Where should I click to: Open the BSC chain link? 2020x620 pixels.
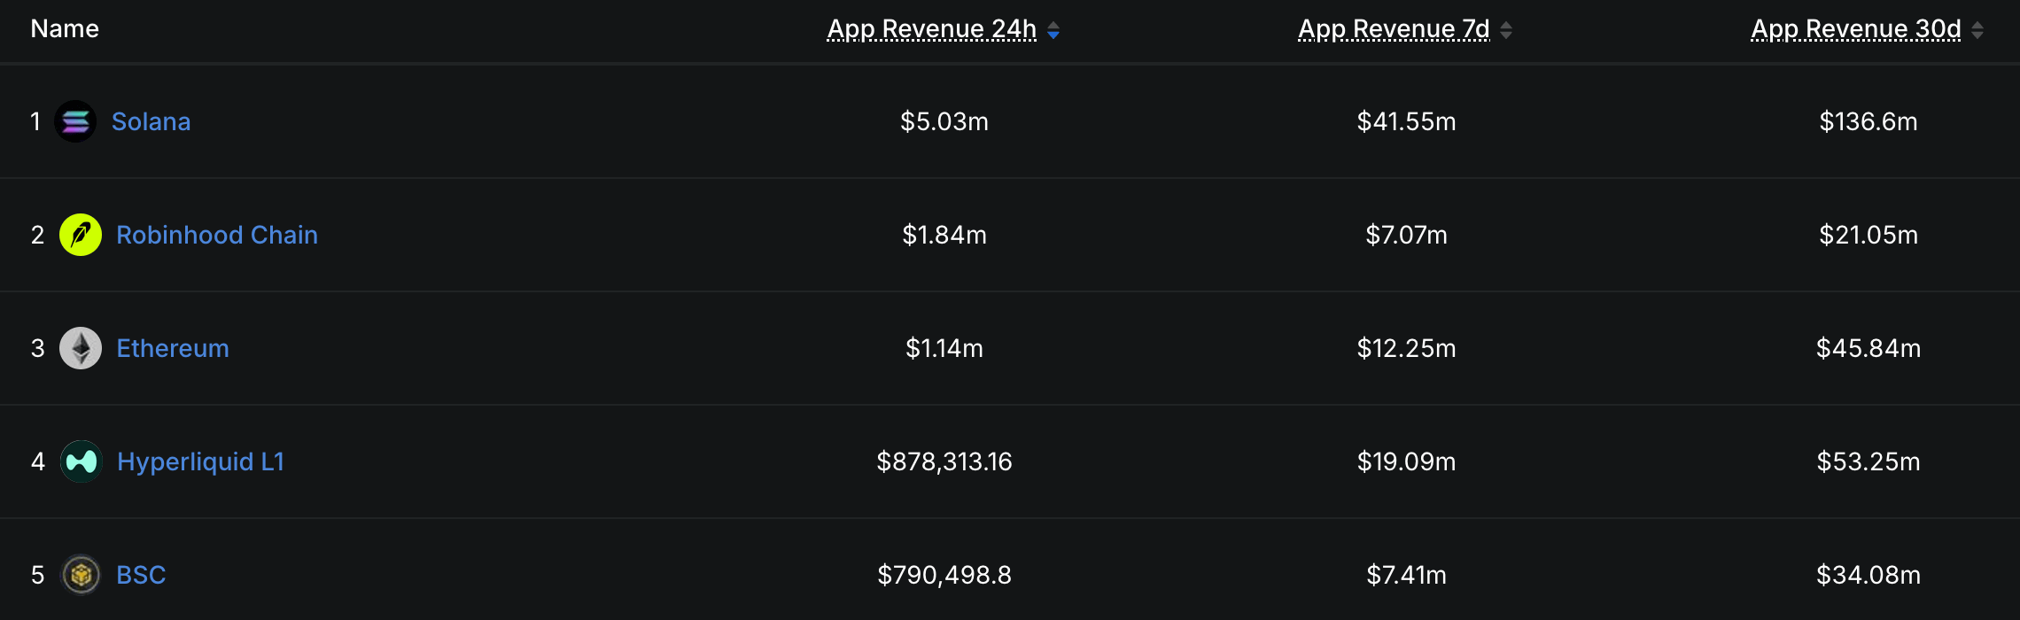pyautogui.click(x=142, y=575)
